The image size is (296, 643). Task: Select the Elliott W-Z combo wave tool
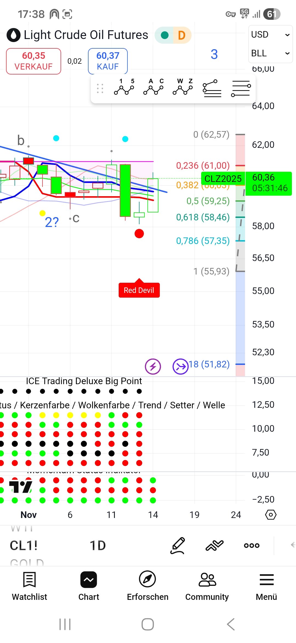point(183,87)
